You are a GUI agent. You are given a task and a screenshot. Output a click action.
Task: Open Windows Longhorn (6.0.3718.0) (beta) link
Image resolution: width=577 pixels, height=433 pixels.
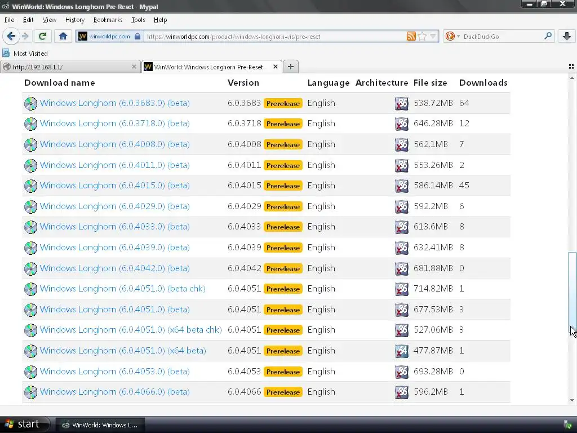point(115,123)
